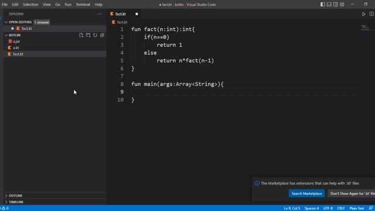375x211 pixels.
Task: Click 'if(n==0)' code on line 2
Action: [156, 37]
